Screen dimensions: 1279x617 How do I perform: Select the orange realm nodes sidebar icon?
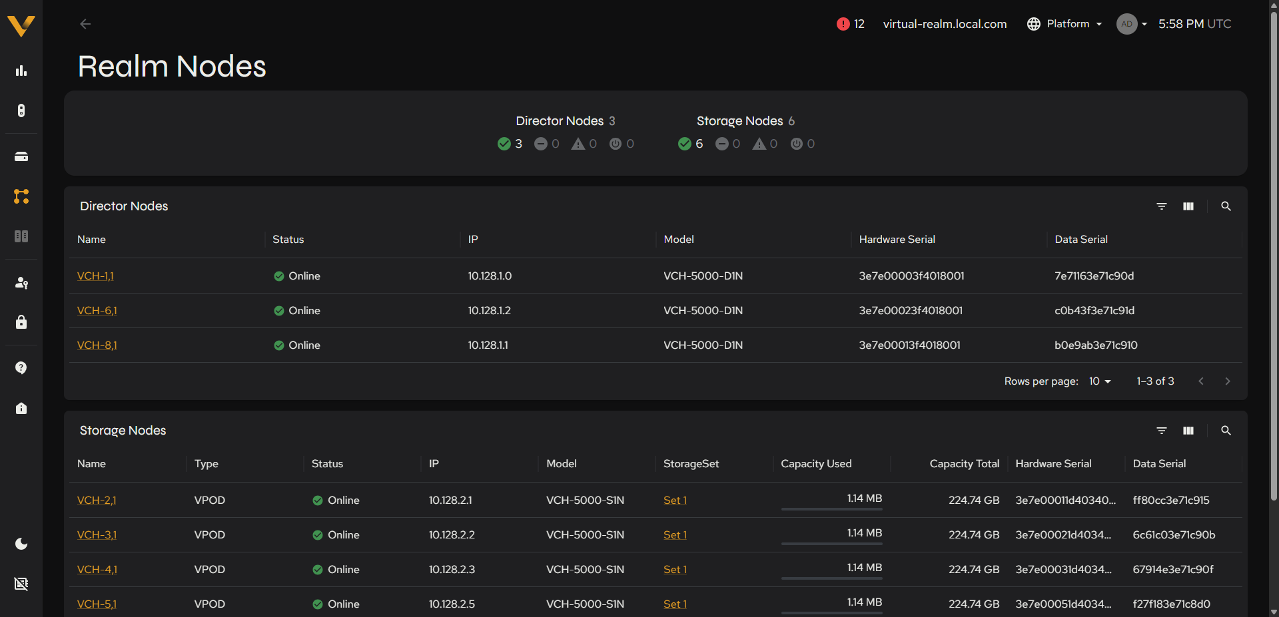21,196
